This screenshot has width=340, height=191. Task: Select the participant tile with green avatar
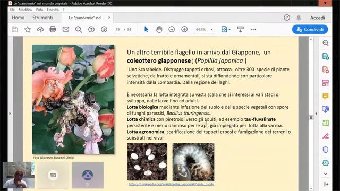[x=88, y=175]
